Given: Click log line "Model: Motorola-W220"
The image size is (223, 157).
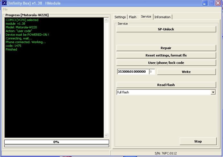Looking at the screenshot, I should [21, 27].
